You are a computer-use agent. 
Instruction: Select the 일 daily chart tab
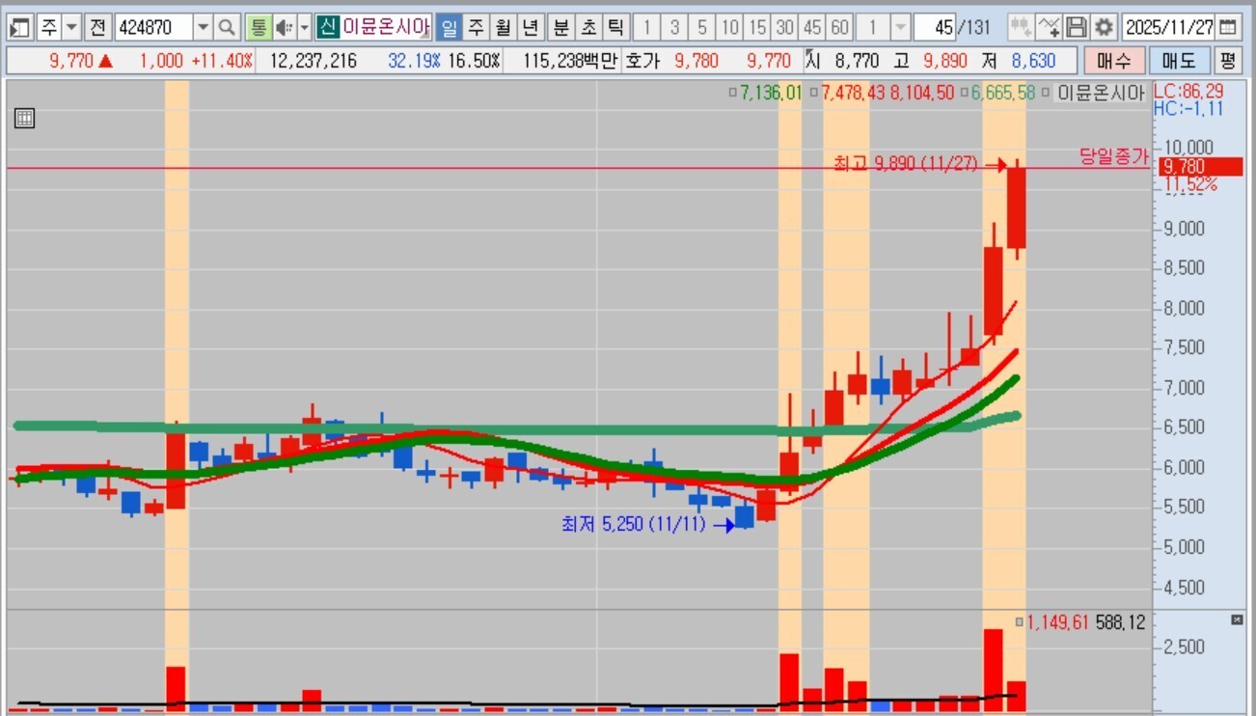tap(450, 27)
